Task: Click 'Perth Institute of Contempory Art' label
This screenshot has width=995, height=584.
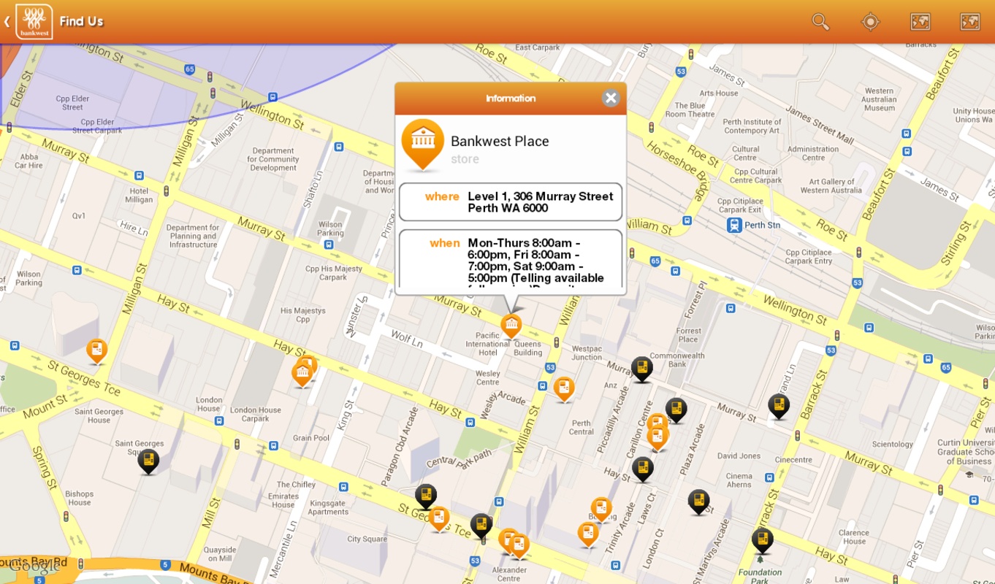Action: (752, 126)
